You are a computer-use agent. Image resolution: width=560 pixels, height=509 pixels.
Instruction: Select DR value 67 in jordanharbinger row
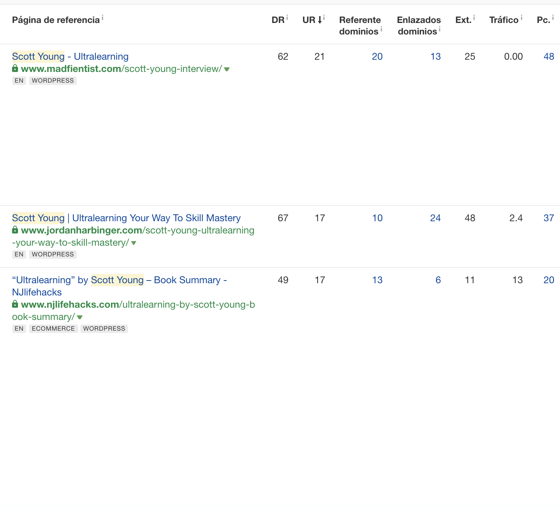[x=283, y=218]
